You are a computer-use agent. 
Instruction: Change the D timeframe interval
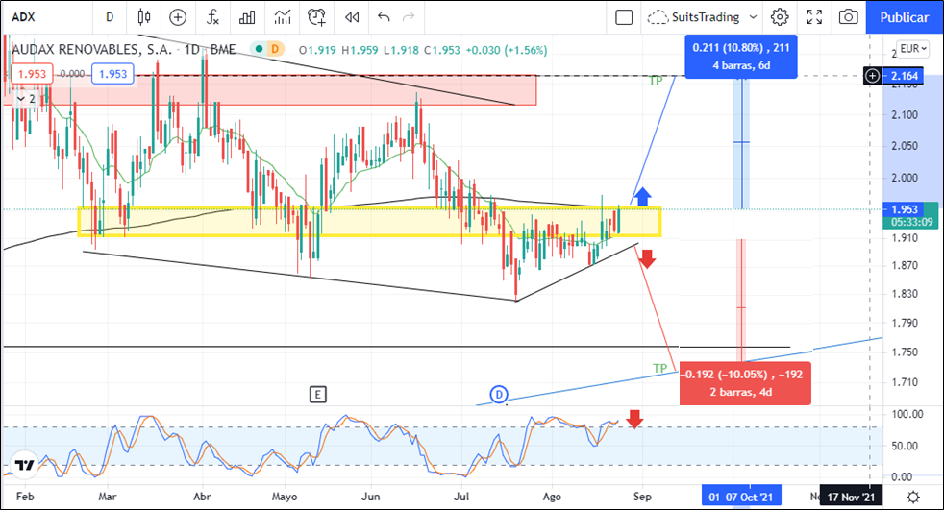(x=110, y=17)
